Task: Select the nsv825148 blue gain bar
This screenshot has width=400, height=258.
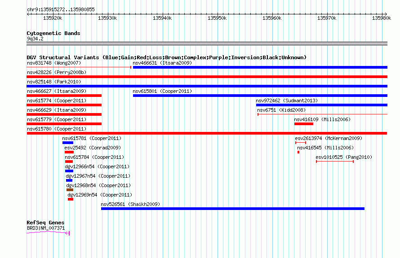Action: (207, 86)
